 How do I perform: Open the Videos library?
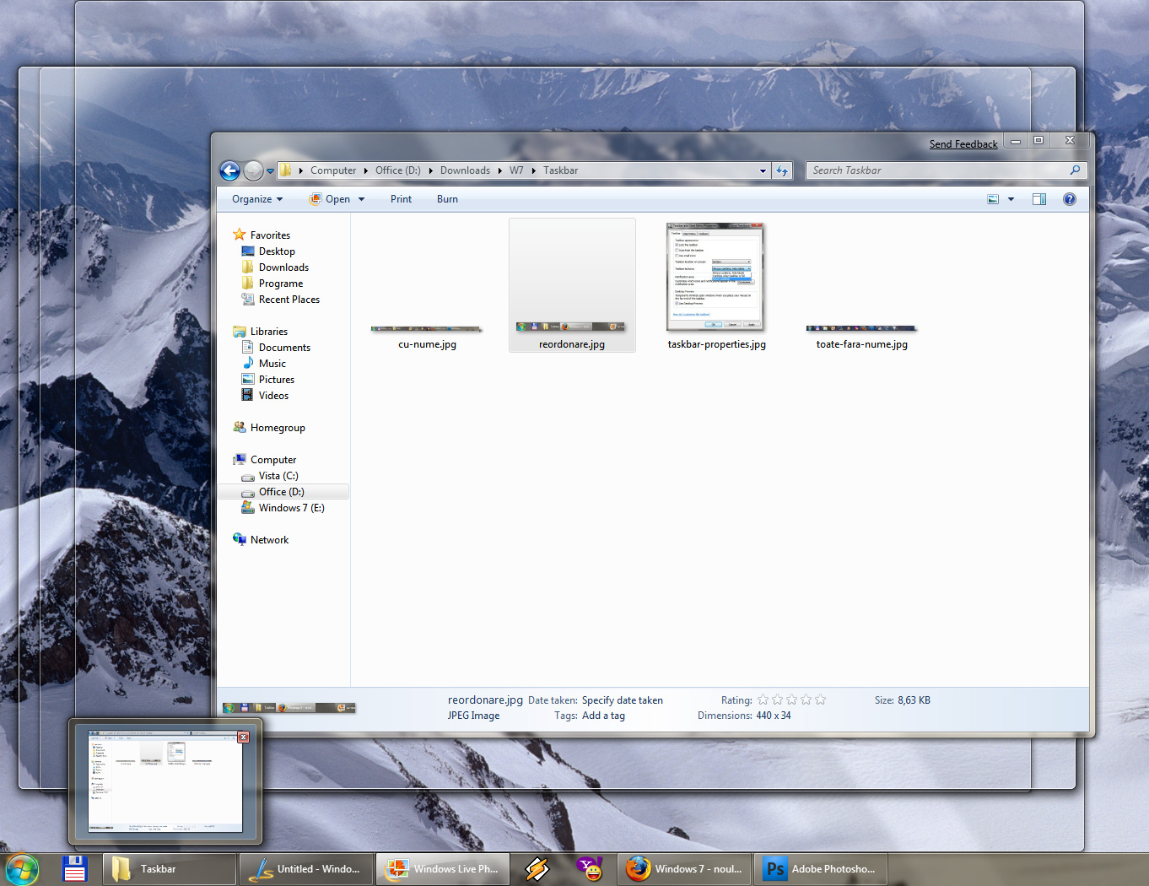click(265, 396)
